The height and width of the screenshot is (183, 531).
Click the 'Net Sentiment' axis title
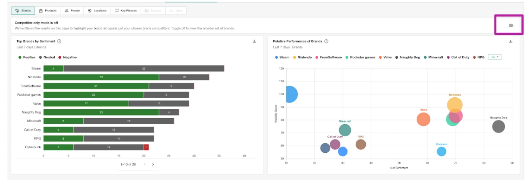399,168
